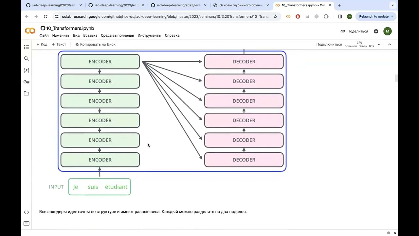Click Копировать на Диск
This screenshot has height=236, width=419.
click(95, 44)
